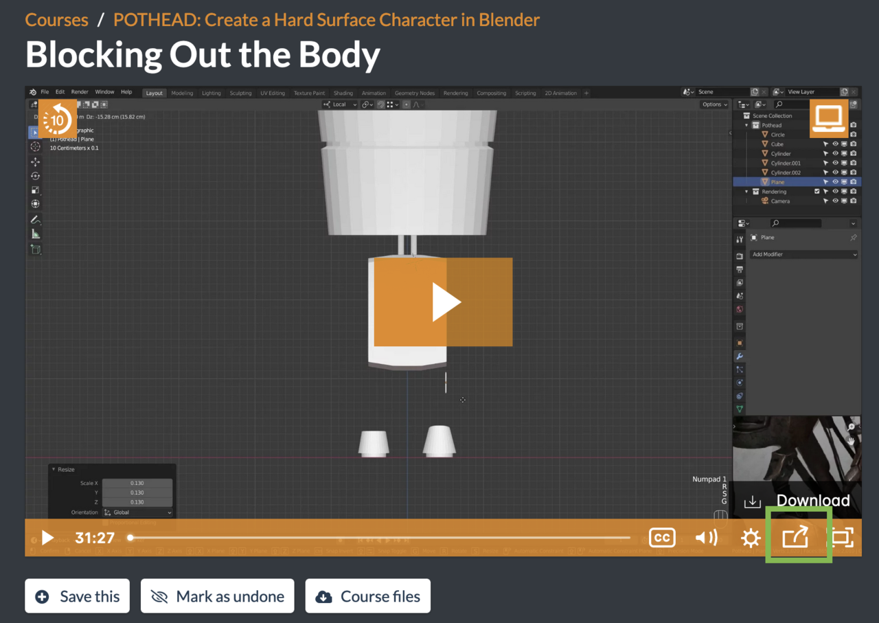879x623 pixels.
Task: Open the Properties editor type dropdown
Action: coord(742,223)
